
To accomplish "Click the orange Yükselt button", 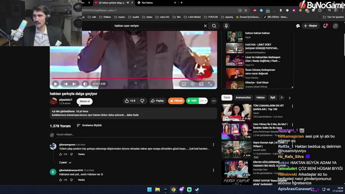I will [176, 101].
